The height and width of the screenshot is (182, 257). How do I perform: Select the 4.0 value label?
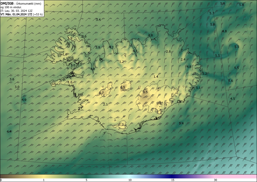pos(93,69)
